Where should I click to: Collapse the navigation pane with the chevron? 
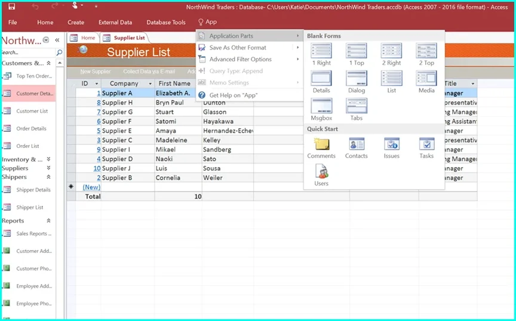[x=57, y=40]
